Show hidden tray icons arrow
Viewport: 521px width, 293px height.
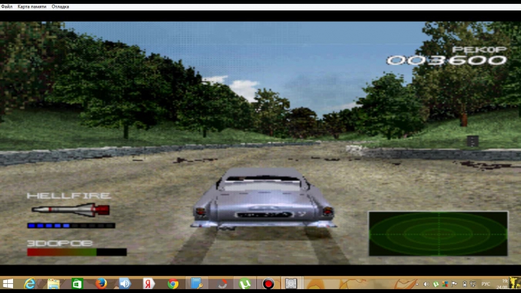(417, 284)
